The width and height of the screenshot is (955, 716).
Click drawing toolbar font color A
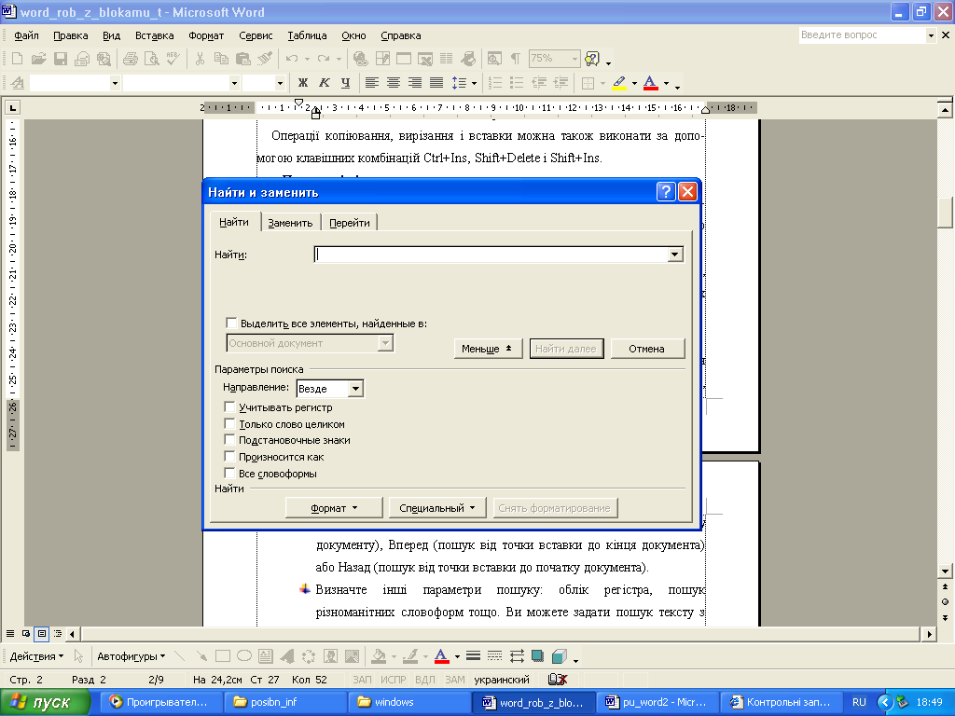click(x=441, y=655)
